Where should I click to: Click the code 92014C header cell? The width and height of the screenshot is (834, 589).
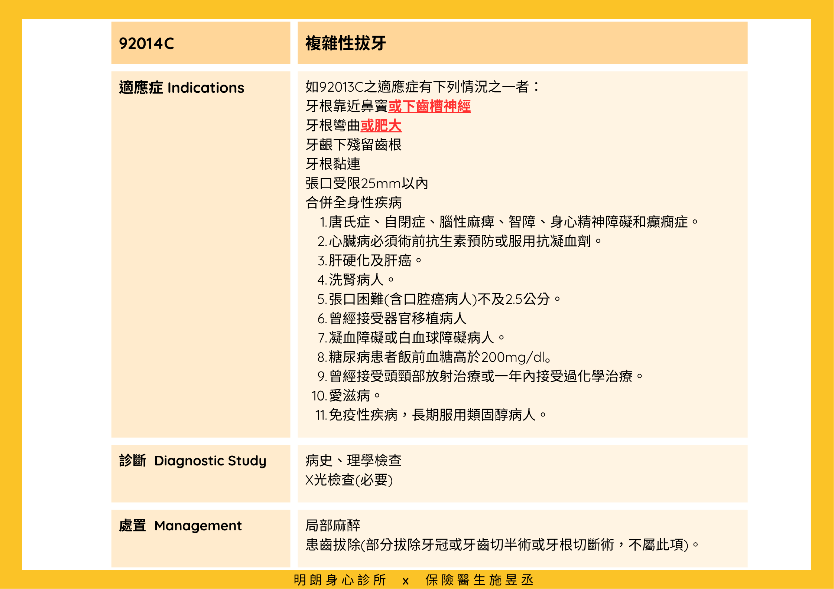201,43
